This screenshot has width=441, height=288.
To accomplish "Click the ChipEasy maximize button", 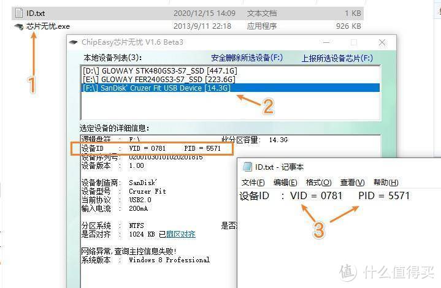I will pos(354,42).
